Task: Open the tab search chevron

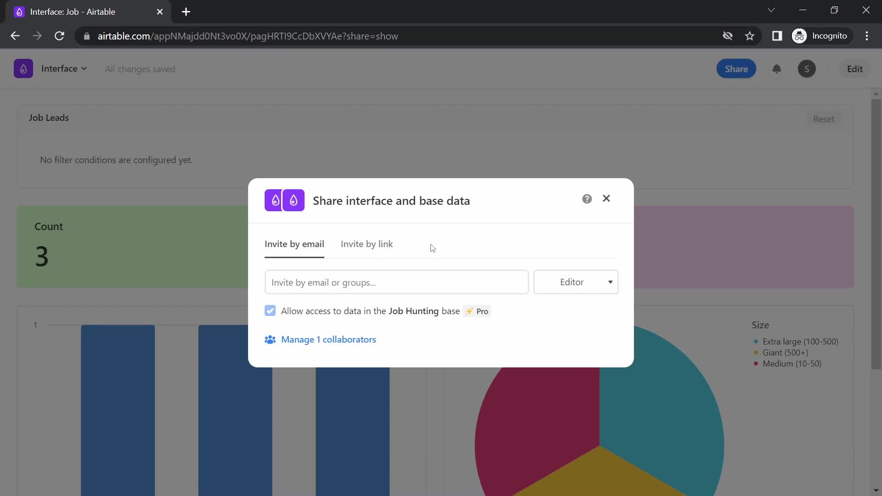Action: (771, 10)
